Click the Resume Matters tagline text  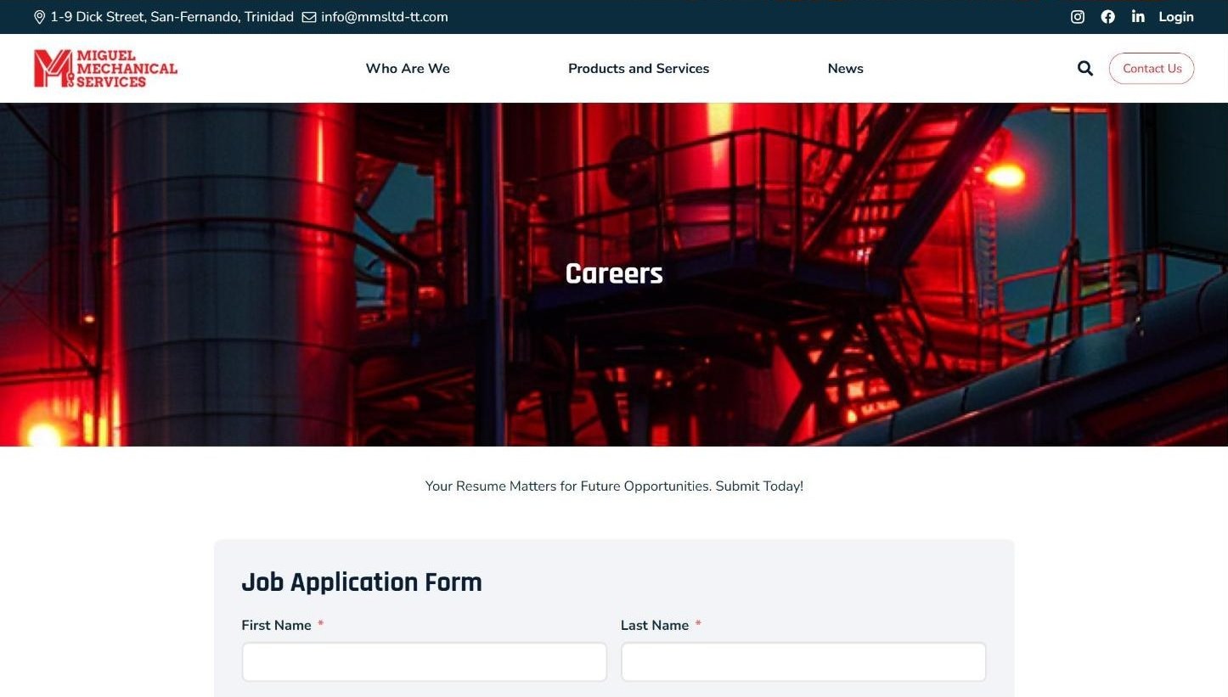click(x=614, y=486)
